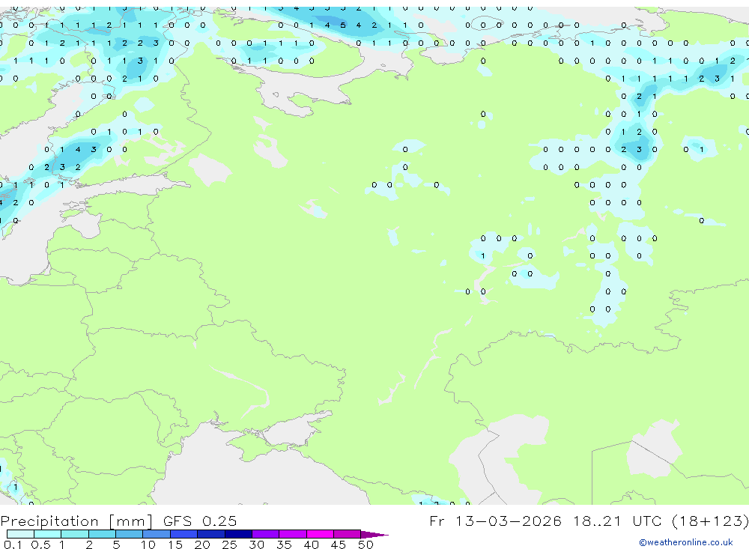This screenshot has height=549, width=749.
Task: Select the 20–25 mm legend swatch
Action: pyautogui.click(x=211, y=534)
